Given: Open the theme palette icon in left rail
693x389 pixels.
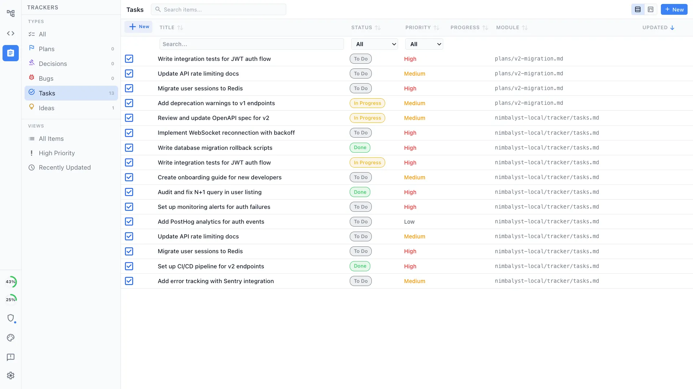Looking at the screenshot, I should point(10,338).
